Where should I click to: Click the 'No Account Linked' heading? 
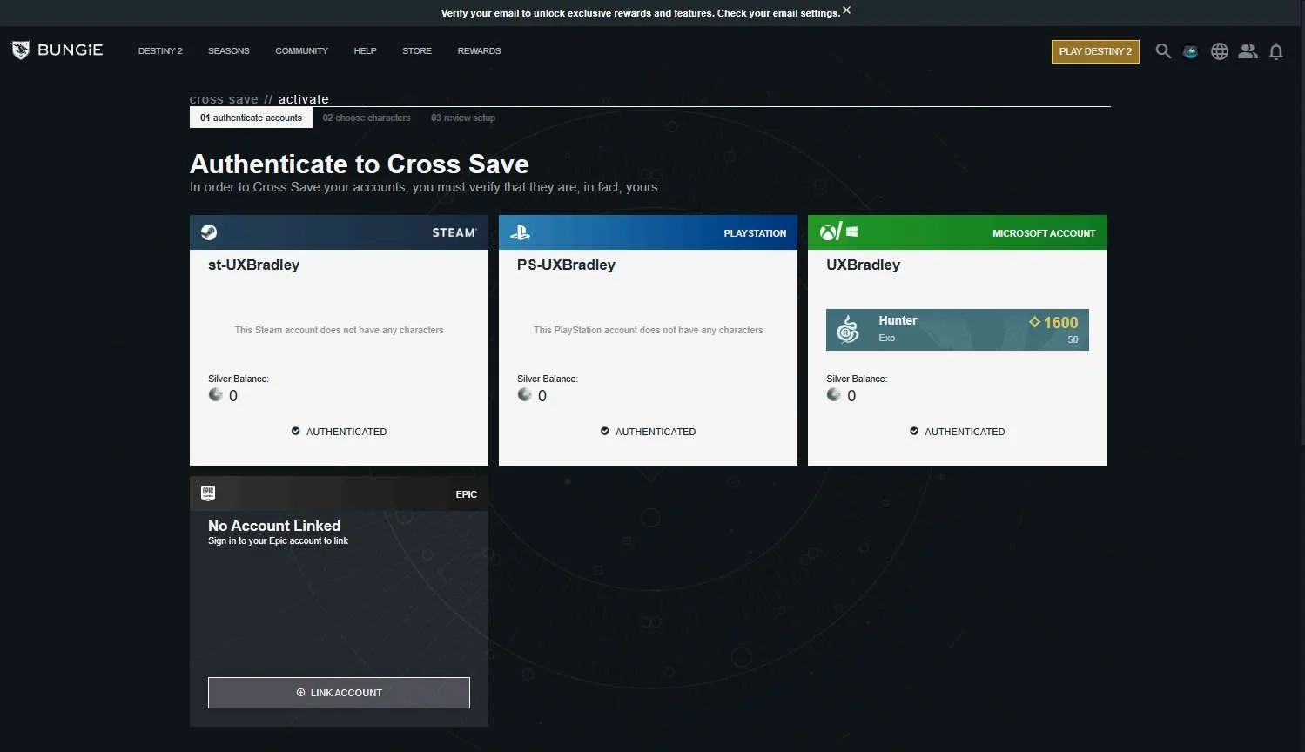click(x=274, y=526)
